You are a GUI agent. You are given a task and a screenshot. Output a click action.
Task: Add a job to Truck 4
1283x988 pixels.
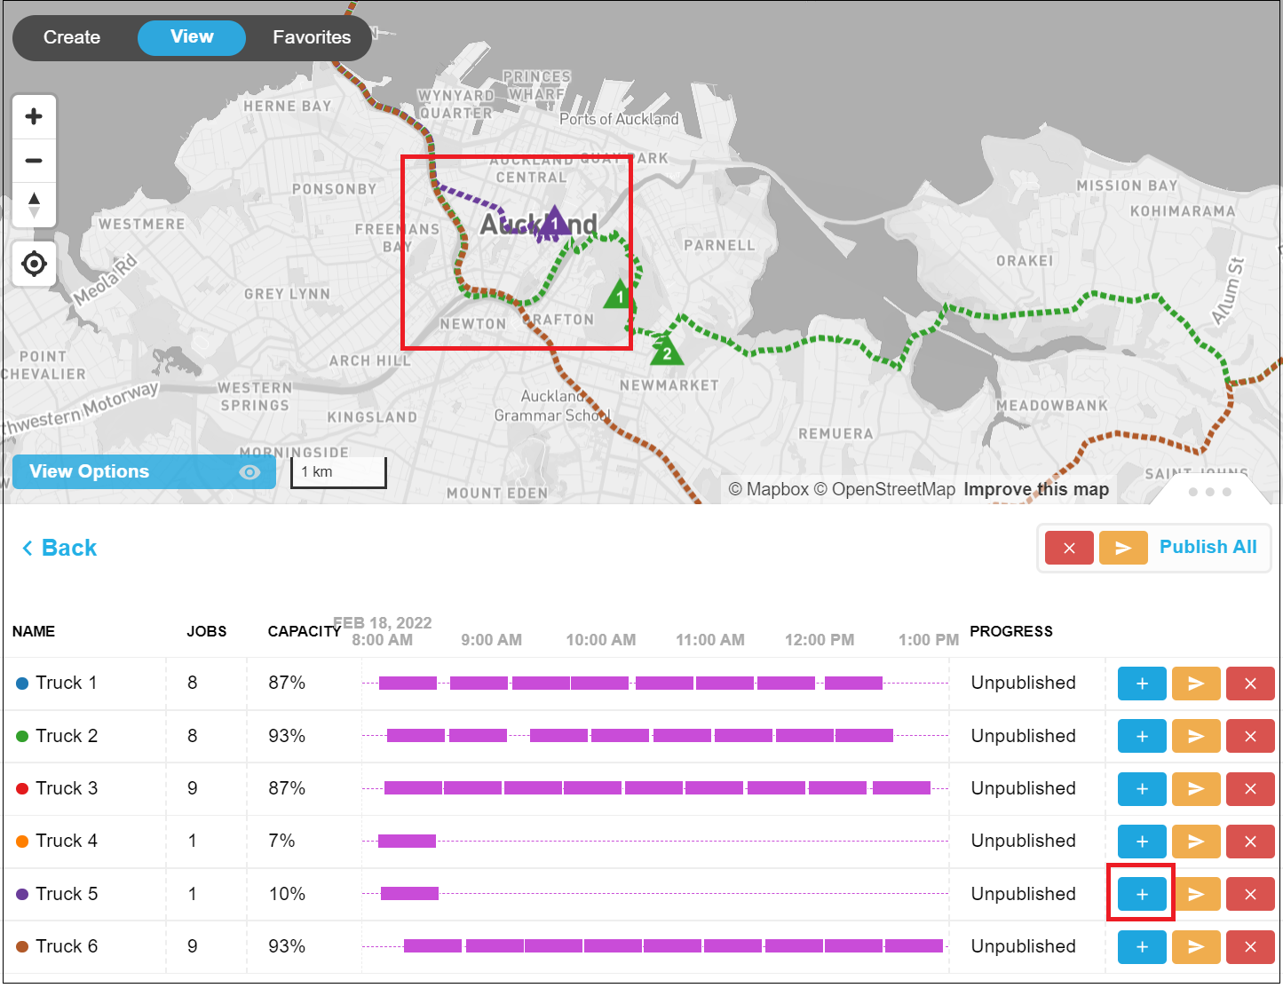(x=1142, y=841)
